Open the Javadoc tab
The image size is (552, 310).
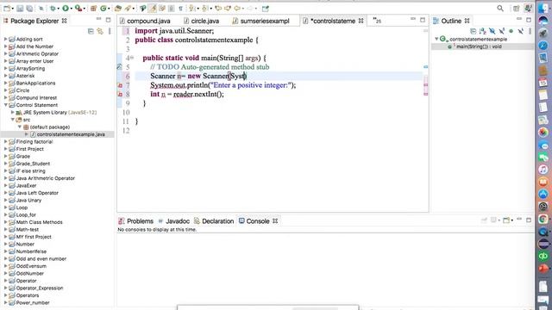174,221
